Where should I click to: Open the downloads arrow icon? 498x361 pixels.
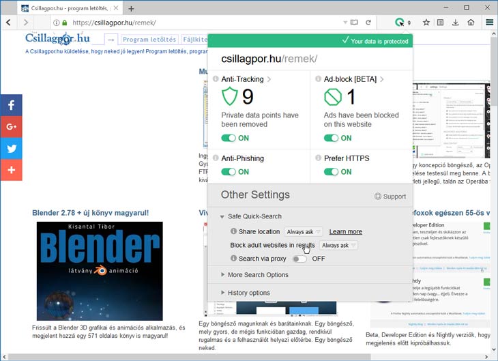(x=456, y=23)
